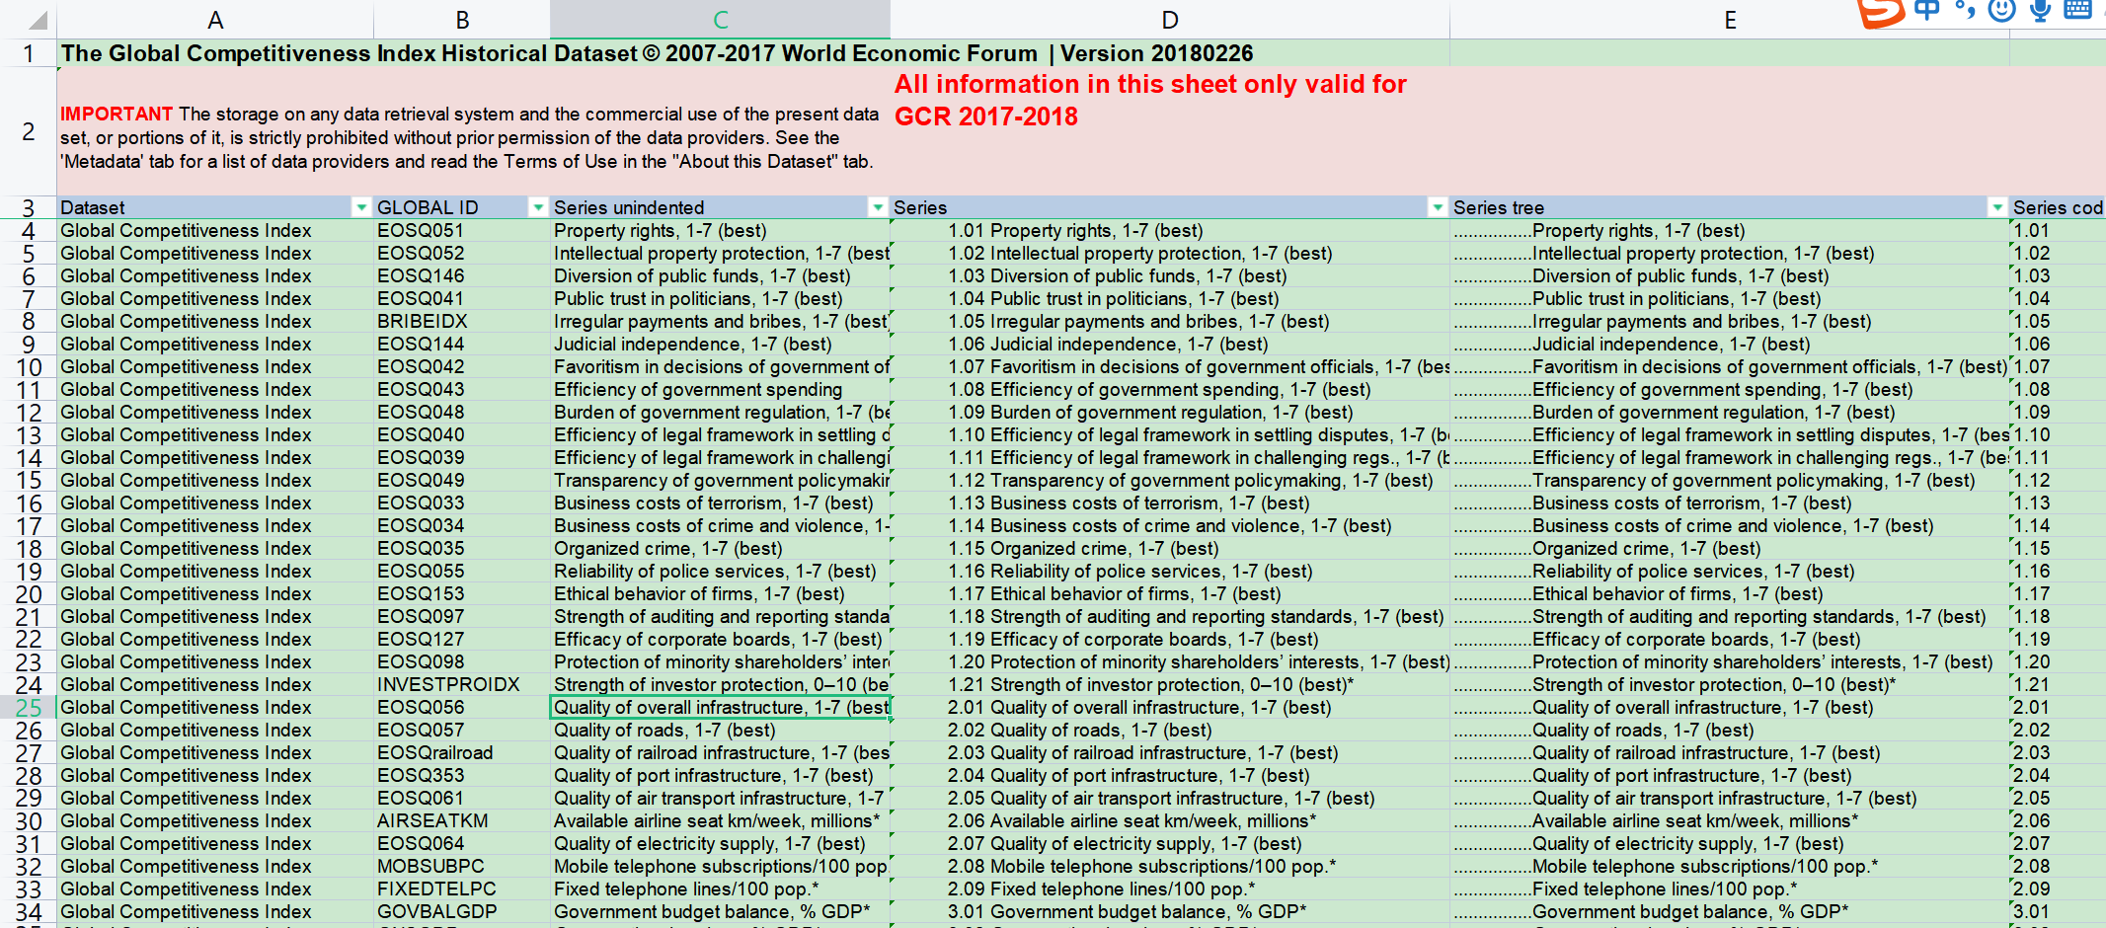2106x928 pixels.
Task: Select the cell 'GOVBALGDP'
Action: (x=462, y=911)
